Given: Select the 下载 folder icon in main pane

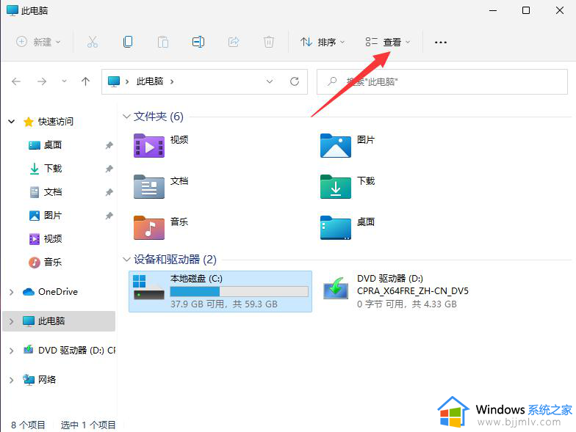Looking at the screenshot, I should [336, 186].
